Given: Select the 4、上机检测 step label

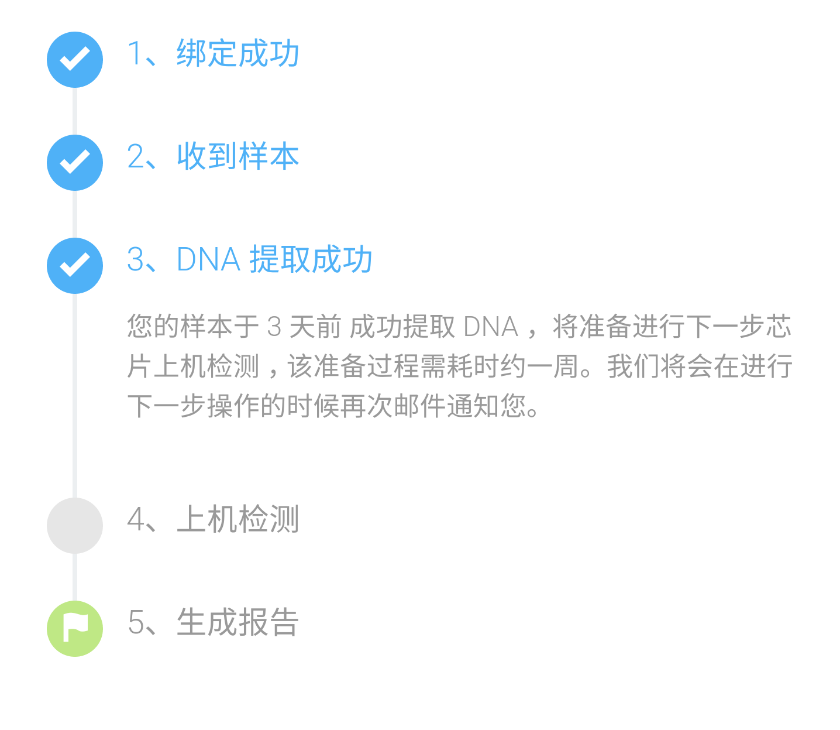Looking at the screenshot, I should tap(214, 519).
